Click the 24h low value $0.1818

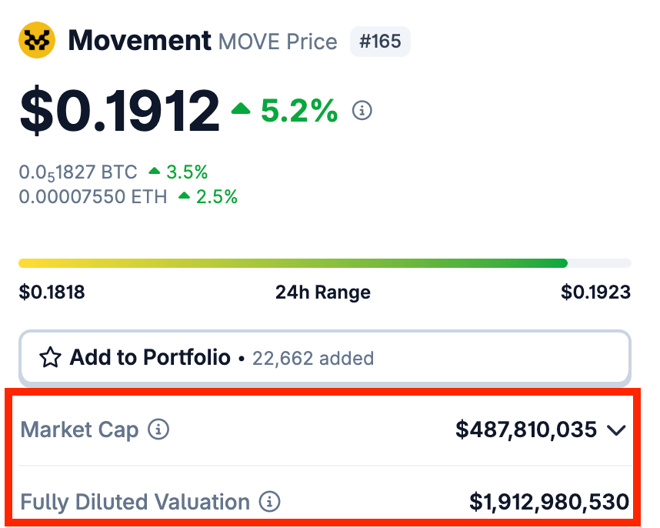point(52,292)
